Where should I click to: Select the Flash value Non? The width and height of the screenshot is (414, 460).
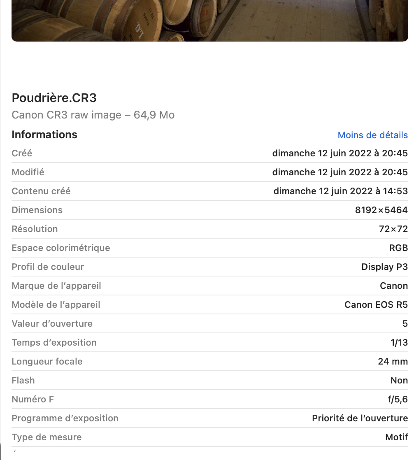(x=399, y=381)
